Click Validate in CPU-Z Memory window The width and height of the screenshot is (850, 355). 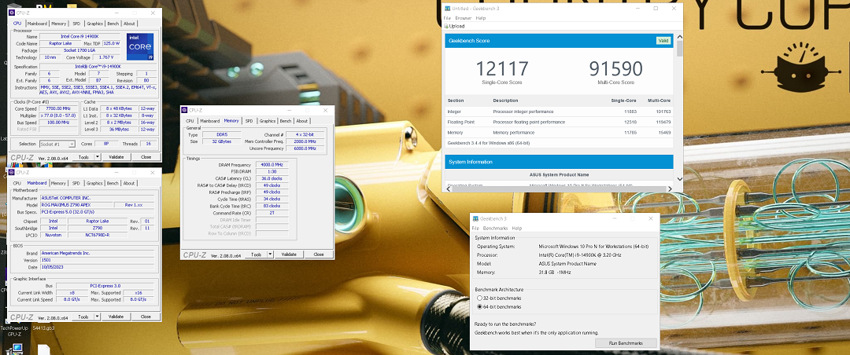pos(289,254)
